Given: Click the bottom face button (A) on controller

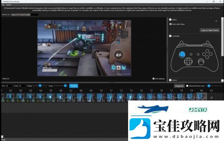Looking at the screenshot, I should [x=207, y=57].
